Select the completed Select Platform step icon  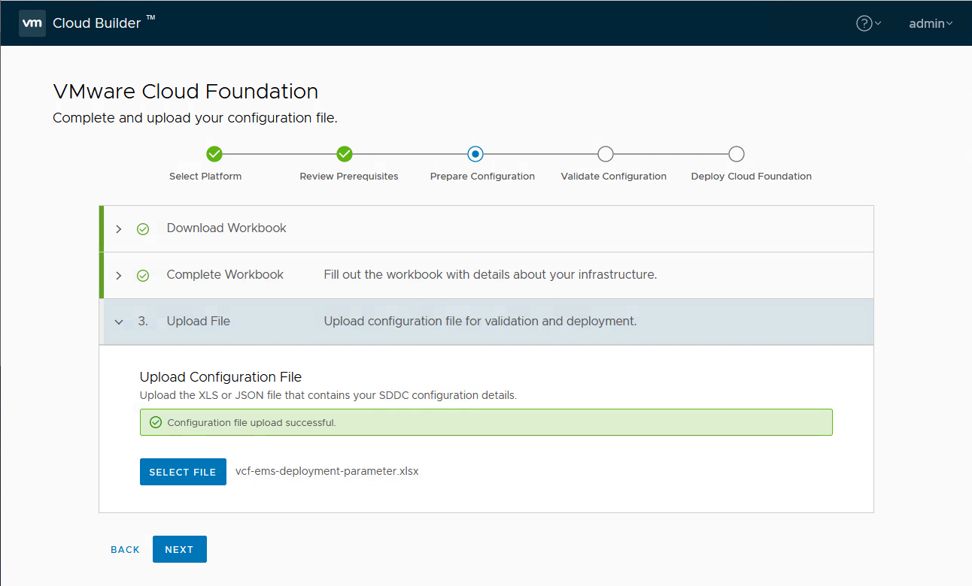214,154
